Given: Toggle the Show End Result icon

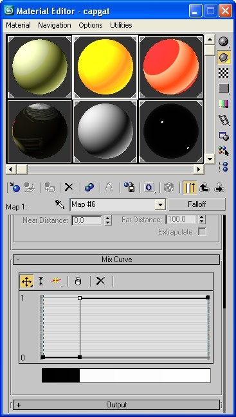Looking at the screenshot, I should [x=190, y=188].
